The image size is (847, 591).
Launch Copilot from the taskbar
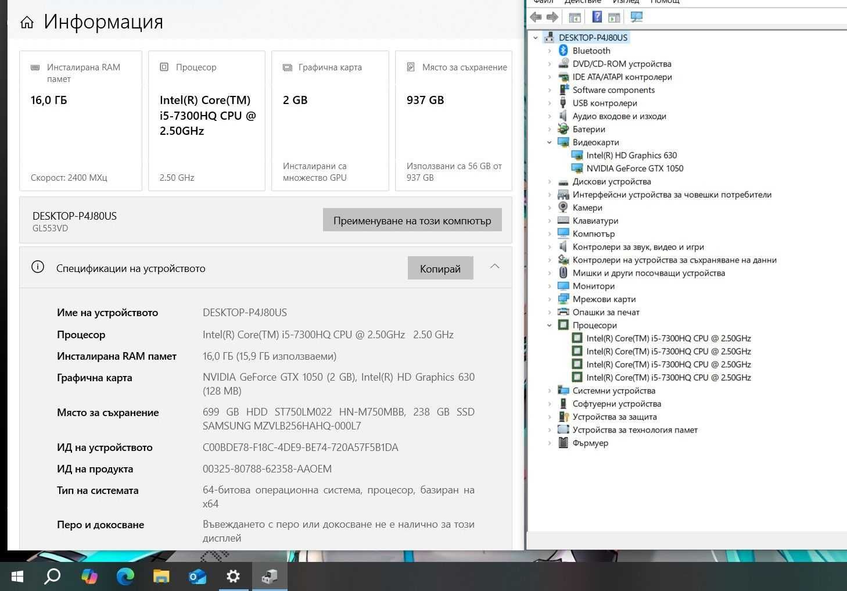[x=89, y=576]
